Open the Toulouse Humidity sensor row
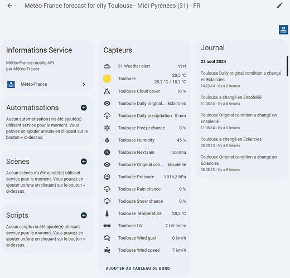 (144, 140)
